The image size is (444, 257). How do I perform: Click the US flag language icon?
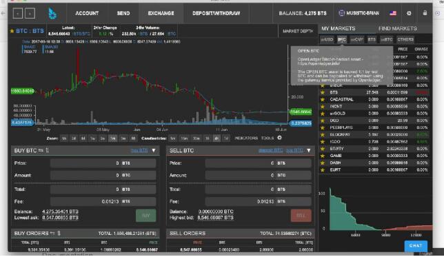(x=393, y=13)
